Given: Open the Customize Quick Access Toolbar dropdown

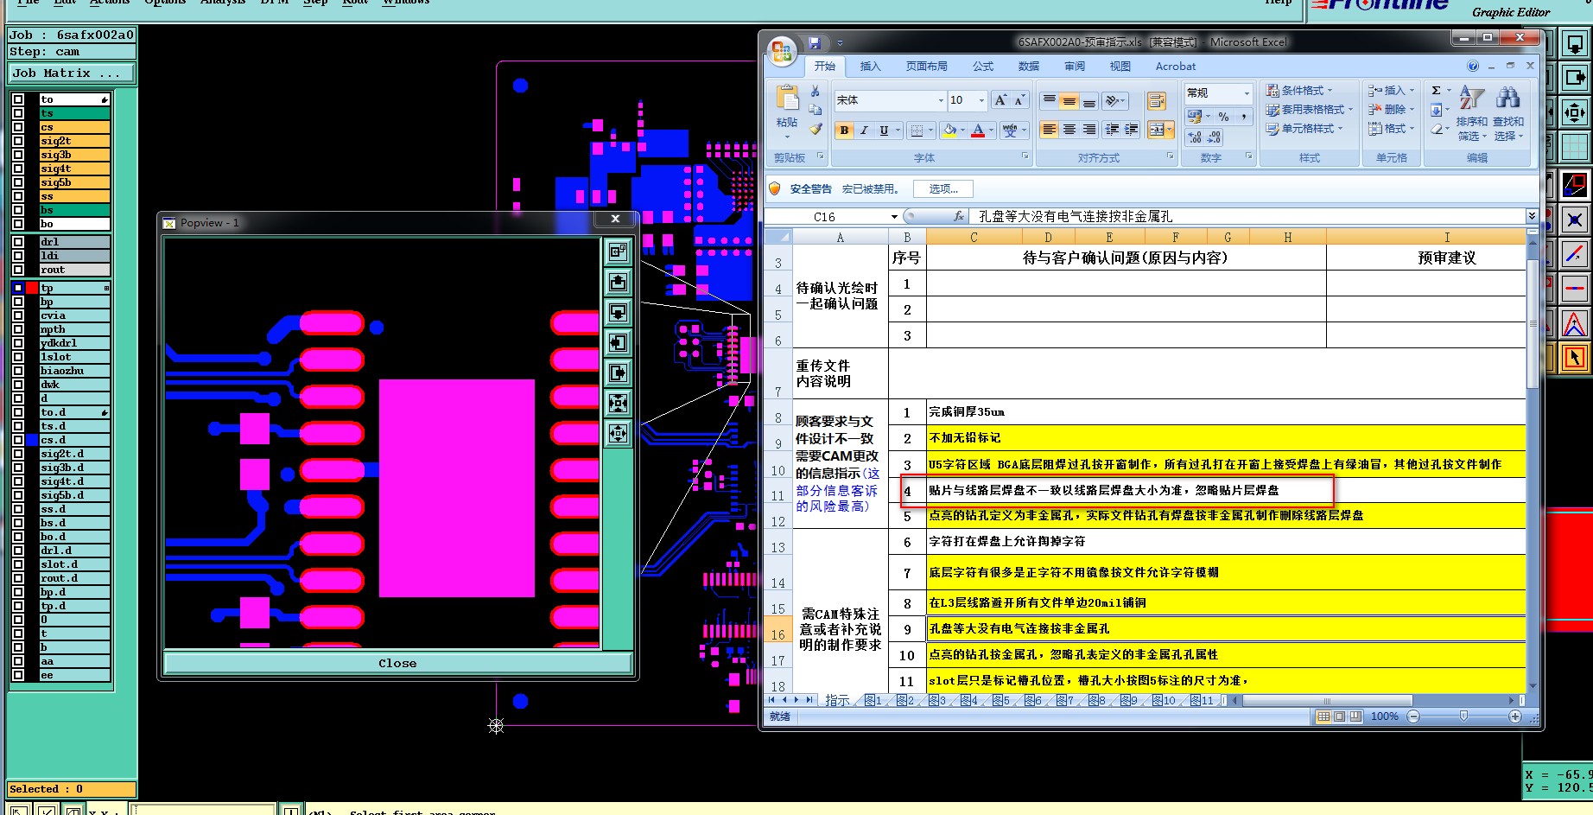Looking at the screenshot, I should point(840,42).
